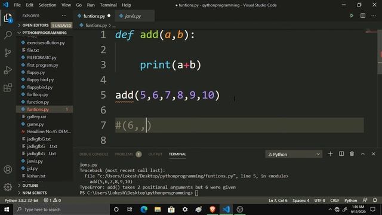Screen dimensions: 382x215
Task: Close the terminal panel
Action: 374,154
